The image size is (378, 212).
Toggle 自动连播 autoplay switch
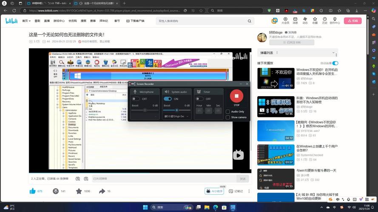pyautogui.click(x=335, y=63)
